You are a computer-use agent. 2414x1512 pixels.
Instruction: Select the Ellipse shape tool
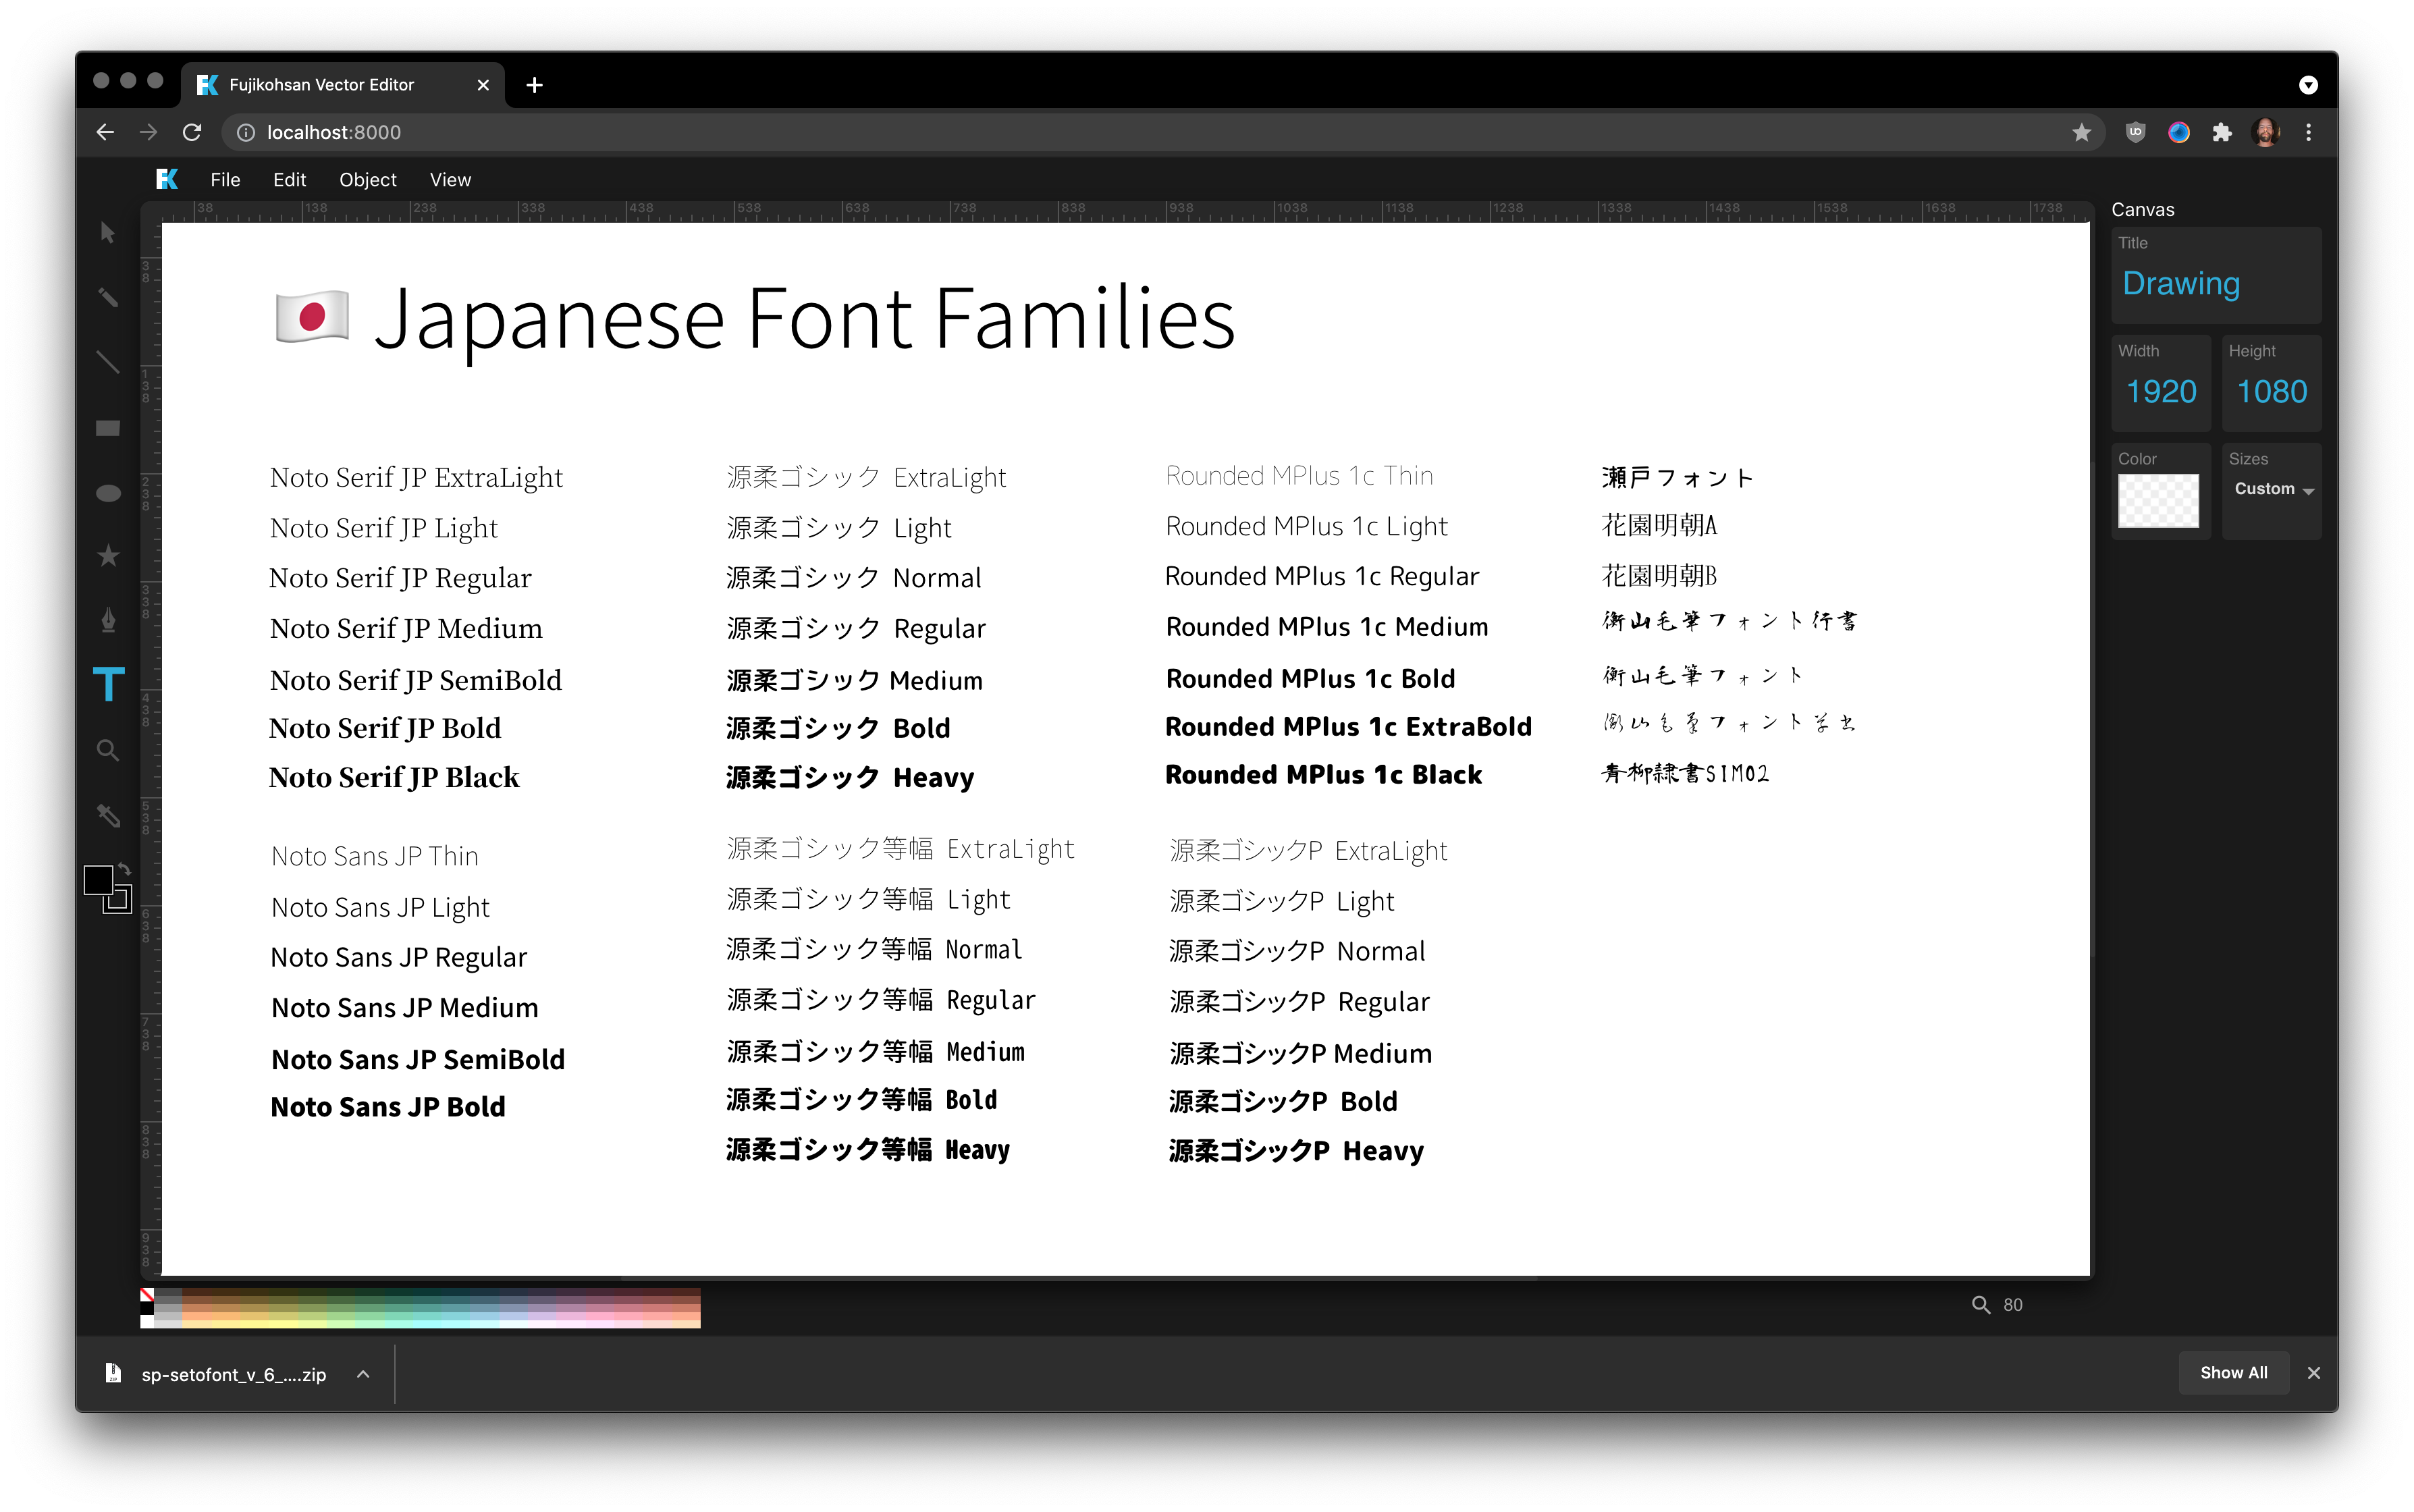(x=108, y=493)
